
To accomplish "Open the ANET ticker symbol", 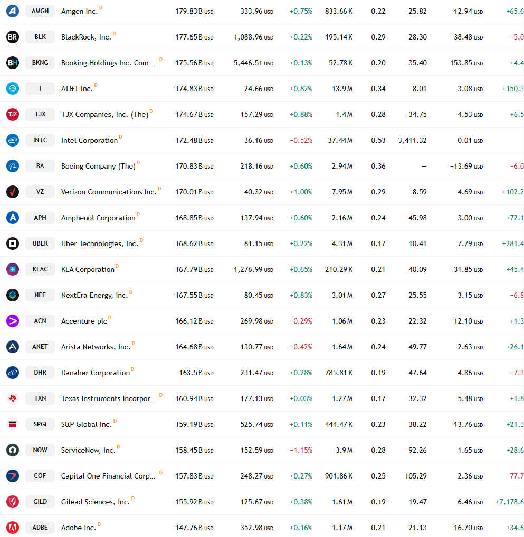I will [x=40, y=347].
